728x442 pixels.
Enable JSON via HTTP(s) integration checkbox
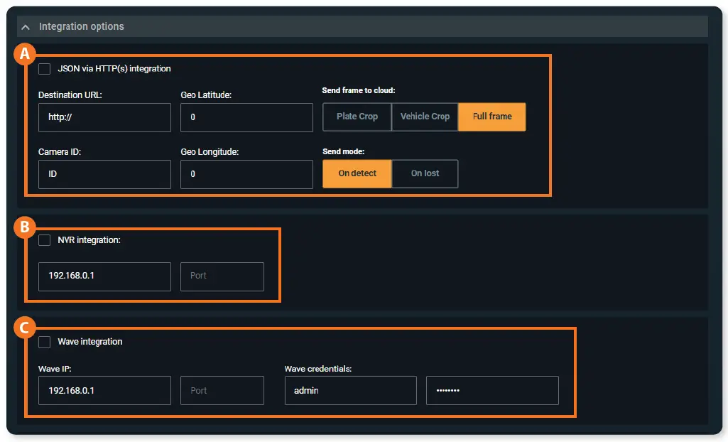click(45, 69)
